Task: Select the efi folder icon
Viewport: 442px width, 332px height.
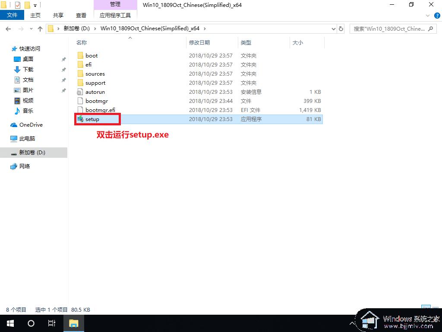Action: click(x=80, y=64)
